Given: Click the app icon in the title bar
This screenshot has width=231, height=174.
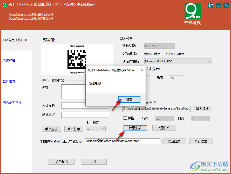Looking at the screenshot, I should [x=5, y=5].
